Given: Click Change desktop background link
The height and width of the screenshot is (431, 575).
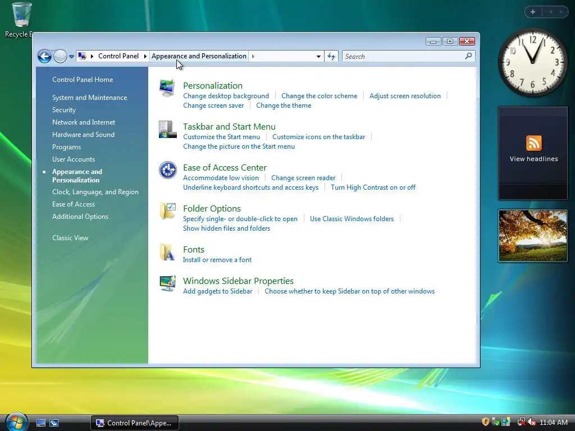Looking at the screenshot, I should coord(226,96).
